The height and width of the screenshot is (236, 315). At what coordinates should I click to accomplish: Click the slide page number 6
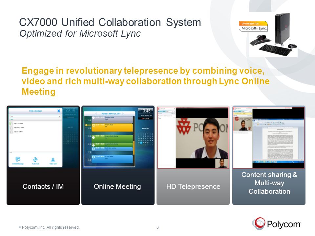[157, 227]
